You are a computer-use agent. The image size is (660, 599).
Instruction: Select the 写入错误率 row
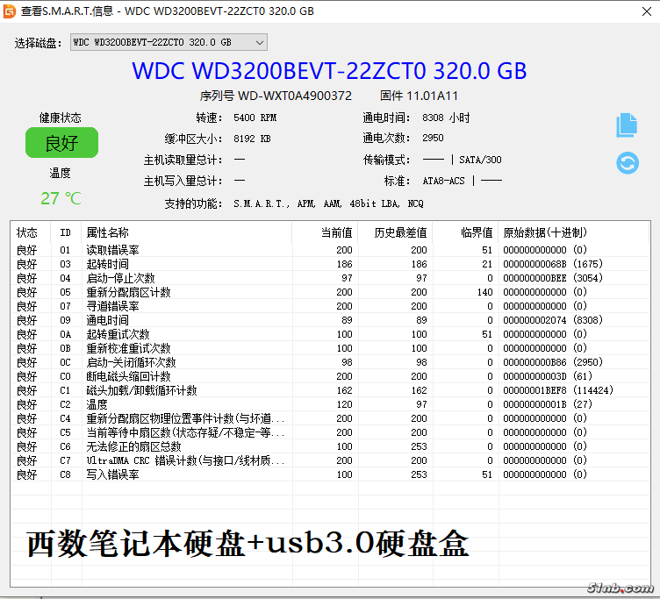click(x=330, y=474)
